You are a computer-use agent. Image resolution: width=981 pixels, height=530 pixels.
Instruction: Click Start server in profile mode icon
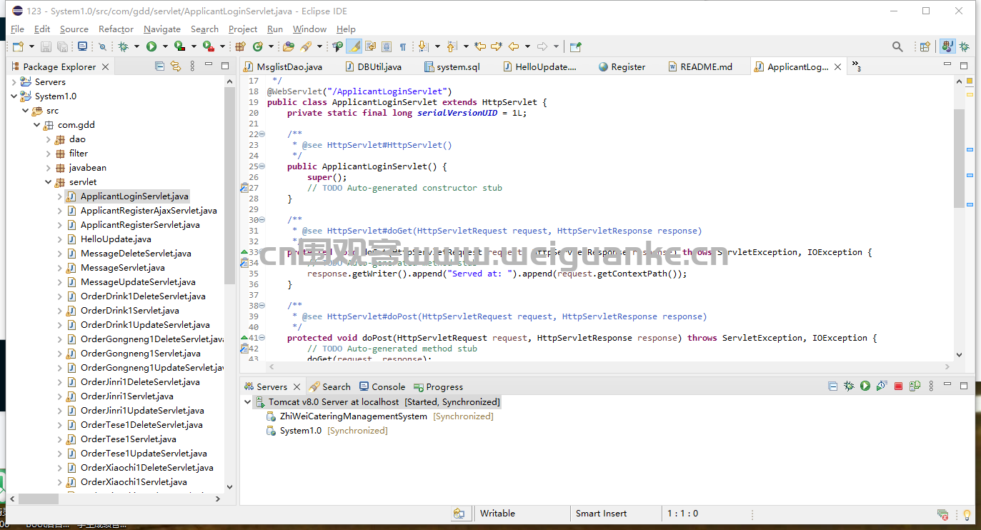coord(882,386)
